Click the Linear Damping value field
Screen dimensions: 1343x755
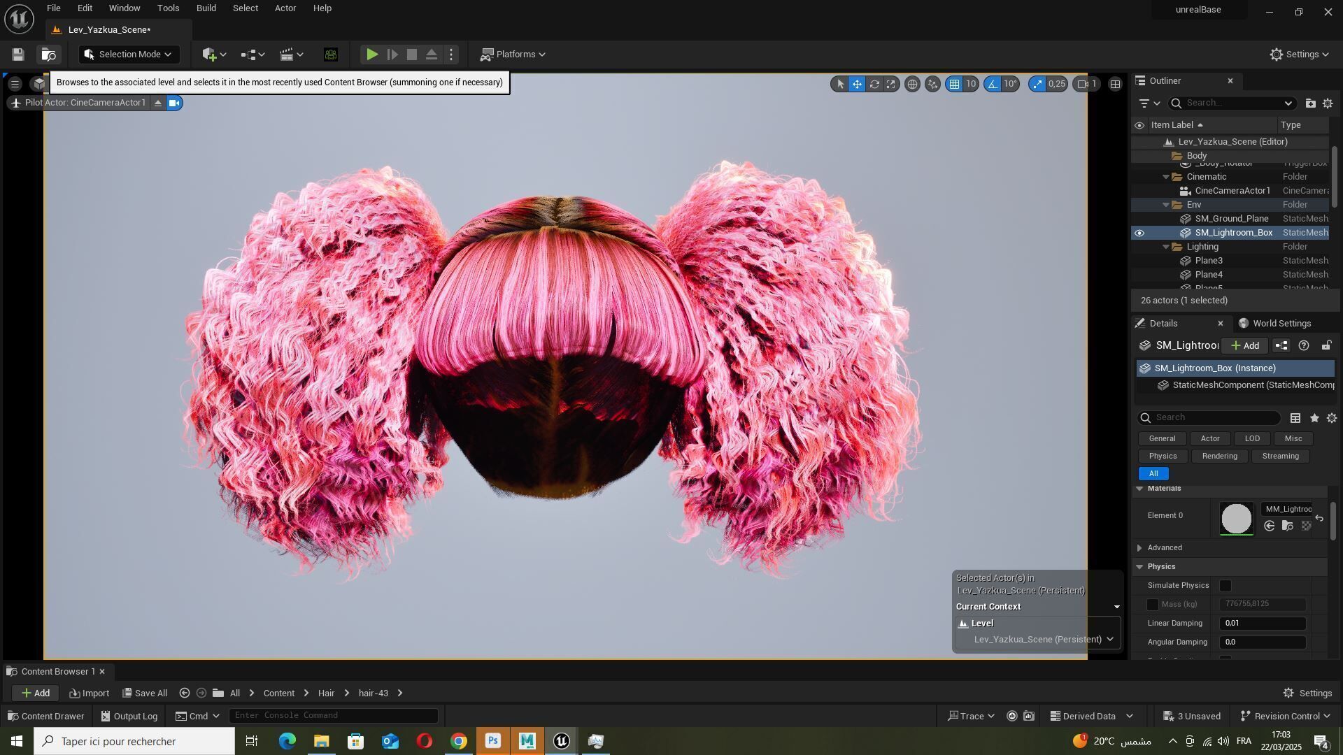coord(1263,624)
